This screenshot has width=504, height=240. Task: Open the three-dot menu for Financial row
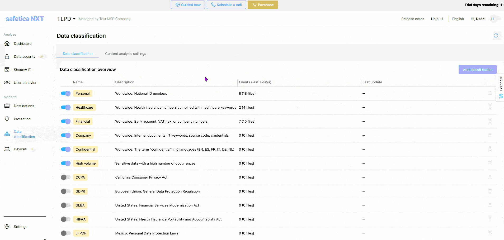490,121
